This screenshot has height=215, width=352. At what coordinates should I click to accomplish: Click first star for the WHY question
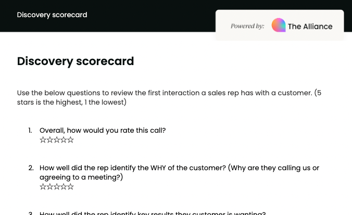pos(43,187)
